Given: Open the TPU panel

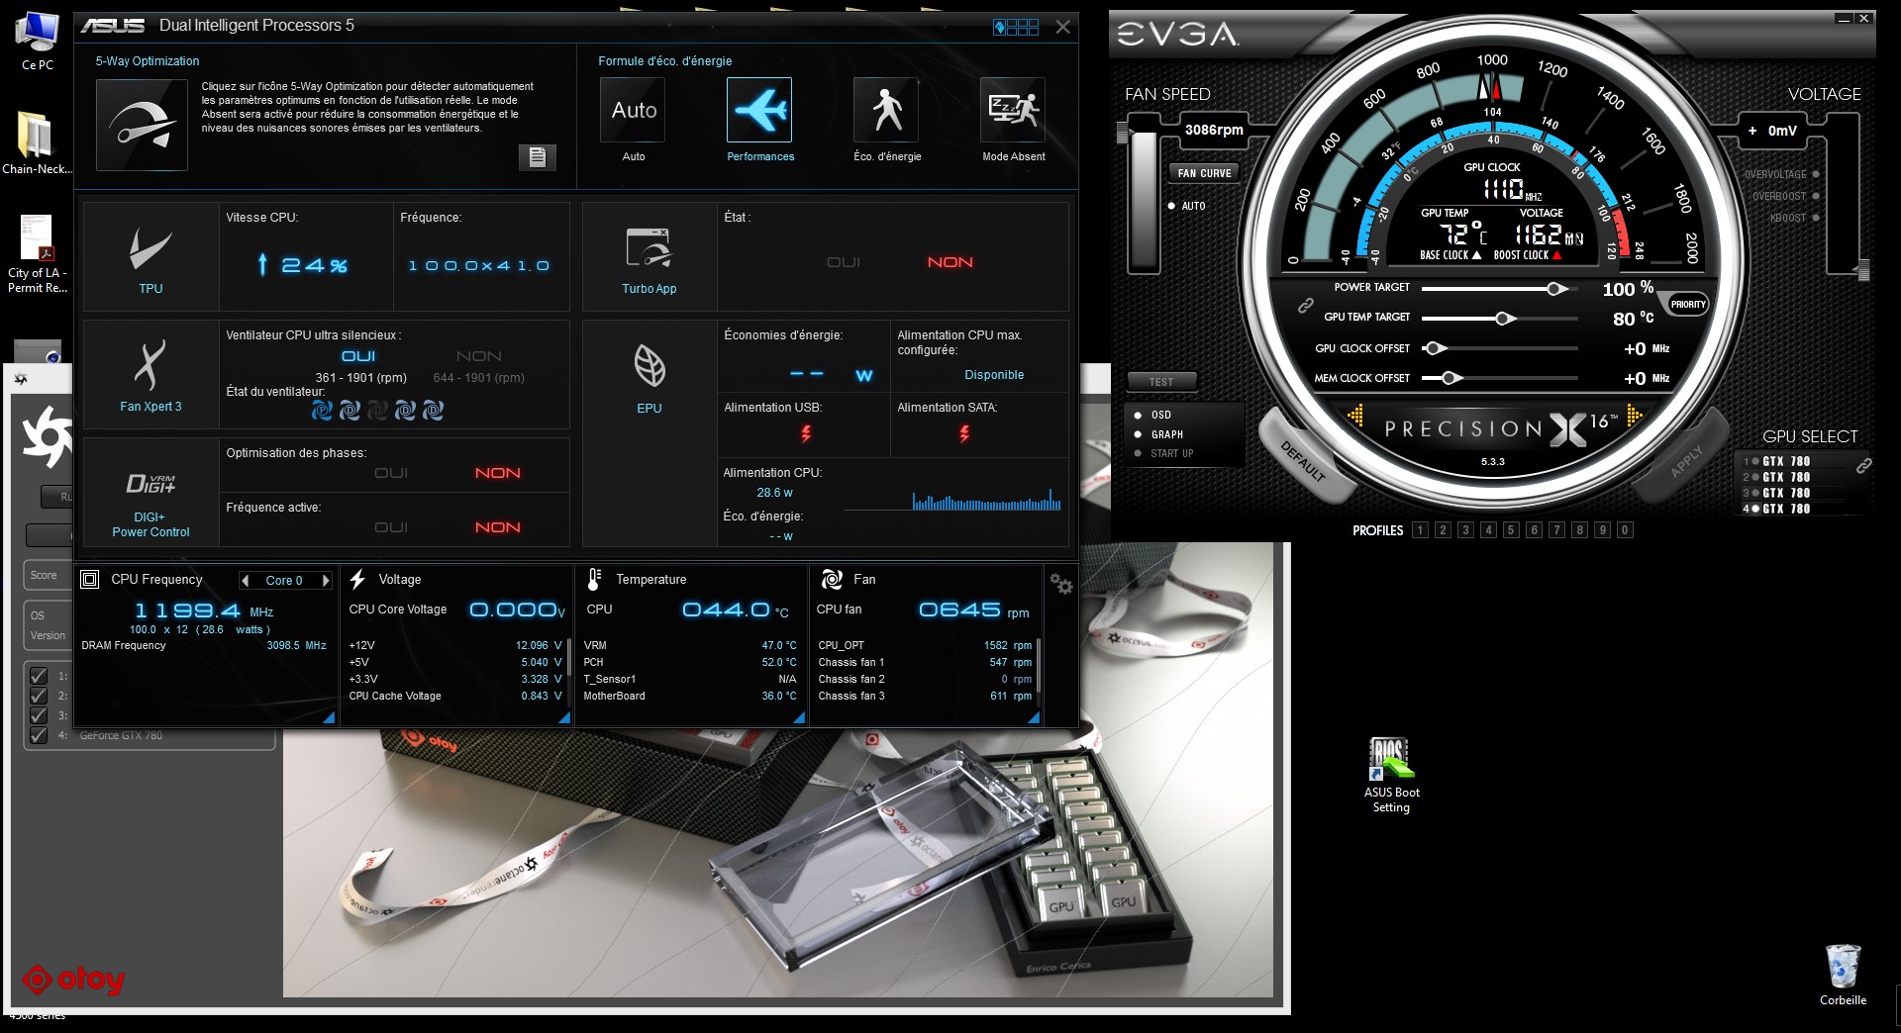Looking at the screenshot, I should 150,257.
